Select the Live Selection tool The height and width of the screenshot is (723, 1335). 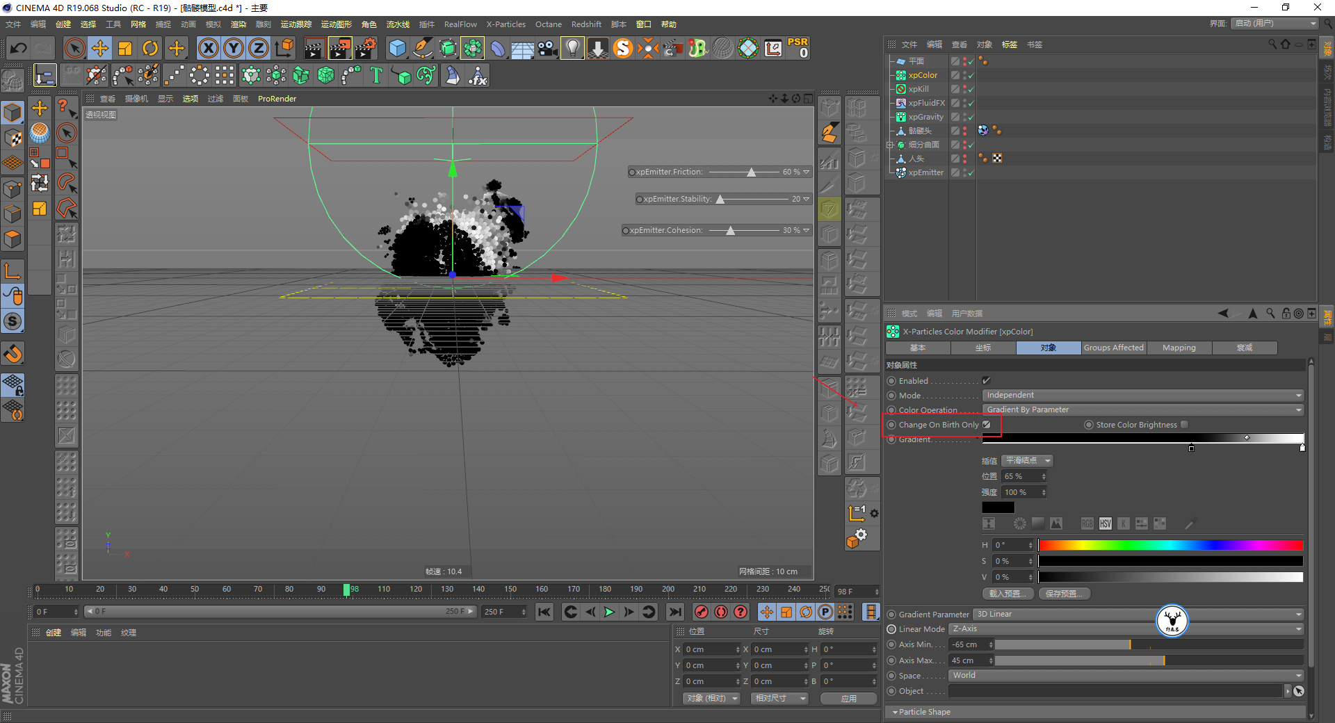click(x=74, y=48)
